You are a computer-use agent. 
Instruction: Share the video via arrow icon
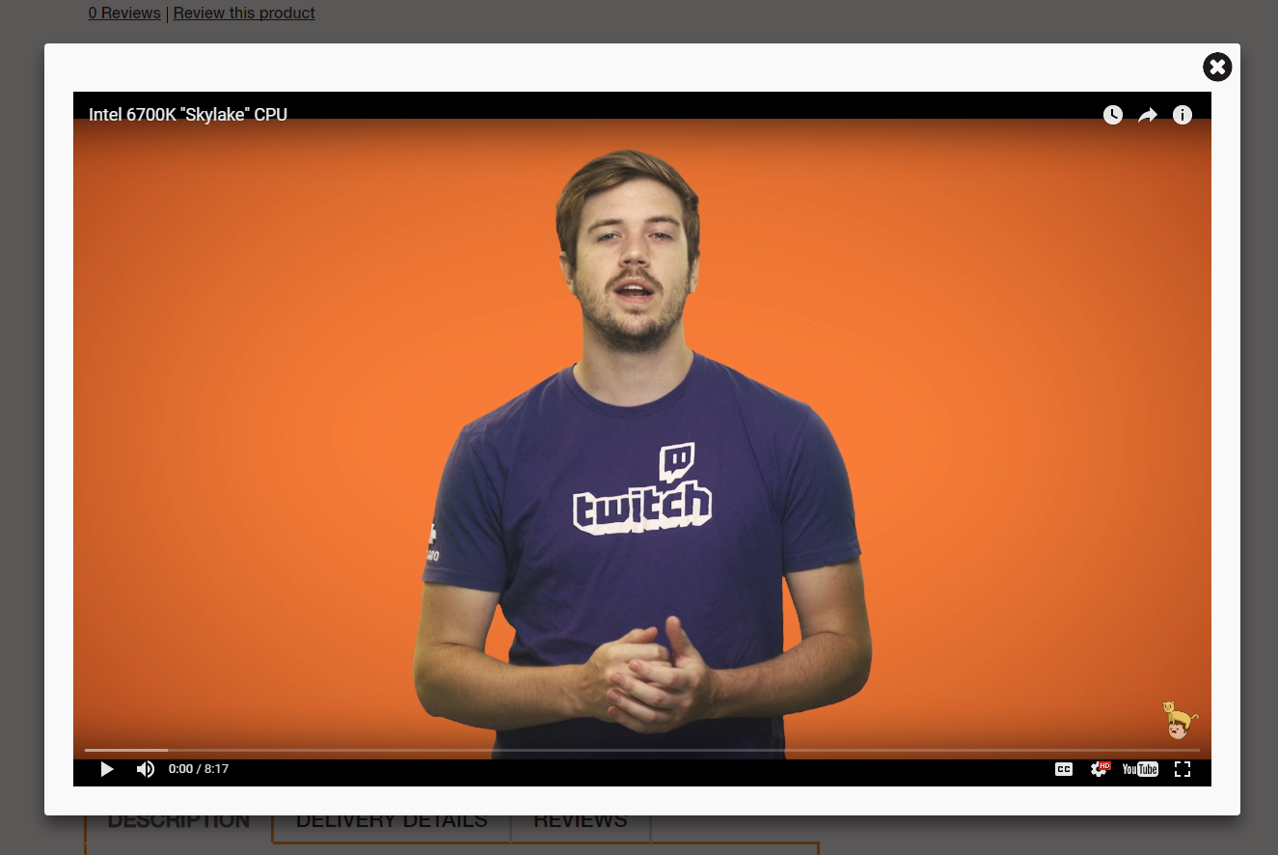[x=1148, y=115]
